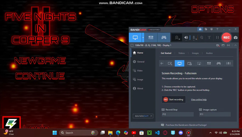Screen dimensions: 242x137
Task: Open Discord from taskbar
Action: coord(181,133)
